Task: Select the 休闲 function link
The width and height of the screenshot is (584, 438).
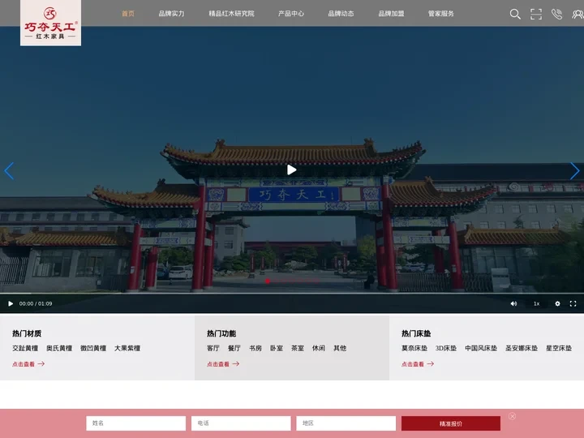Action: click(319, 348)
